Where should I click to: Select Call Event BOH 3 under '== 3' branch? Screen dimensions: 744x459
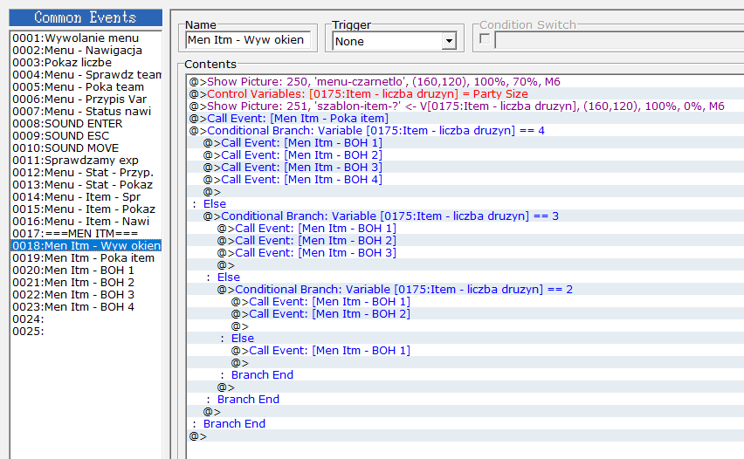click(465, 253)
